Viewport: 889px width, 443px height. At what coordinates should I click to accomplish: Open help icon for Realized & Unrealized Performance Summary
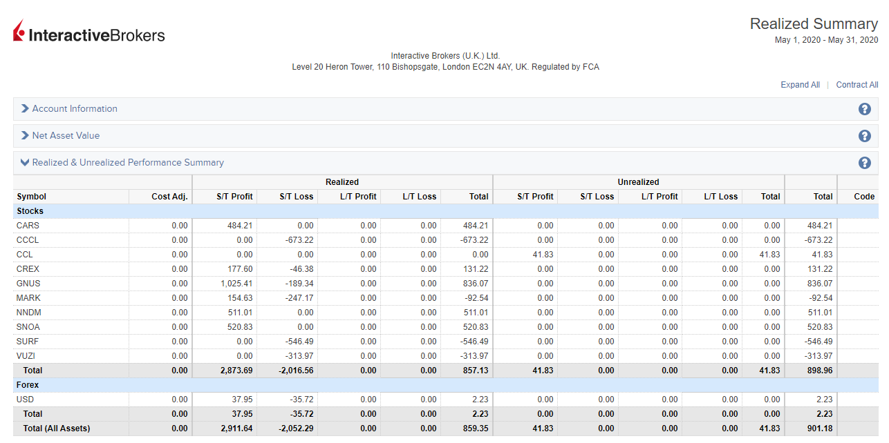coord(864,163)
